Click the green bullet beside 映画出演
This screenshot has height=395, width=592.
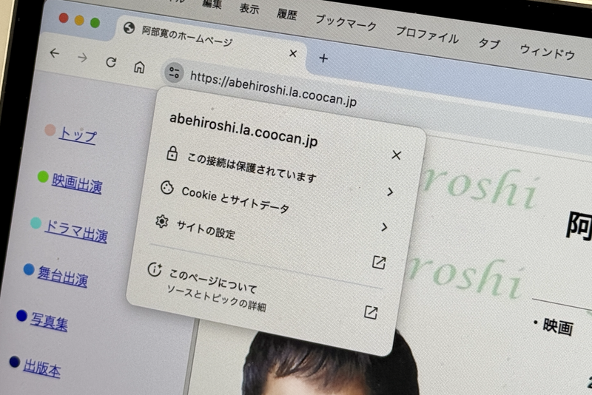point(43,177)
